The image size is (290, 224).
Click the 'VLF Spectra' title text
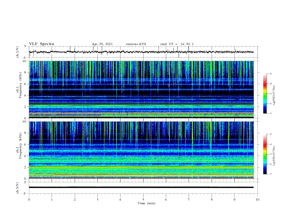pyautogui.click(x=41, y=44)
